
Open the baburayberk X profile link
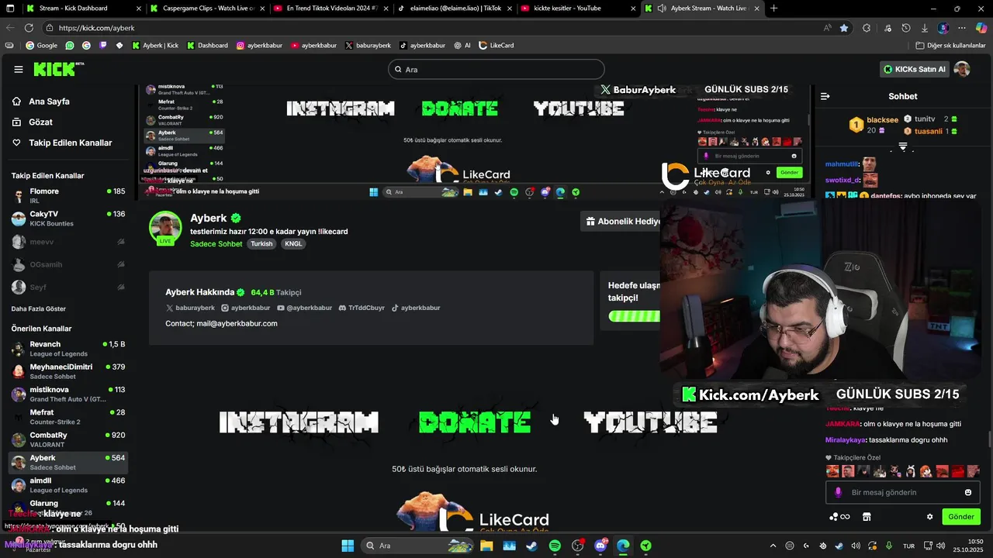click(190, 308)
